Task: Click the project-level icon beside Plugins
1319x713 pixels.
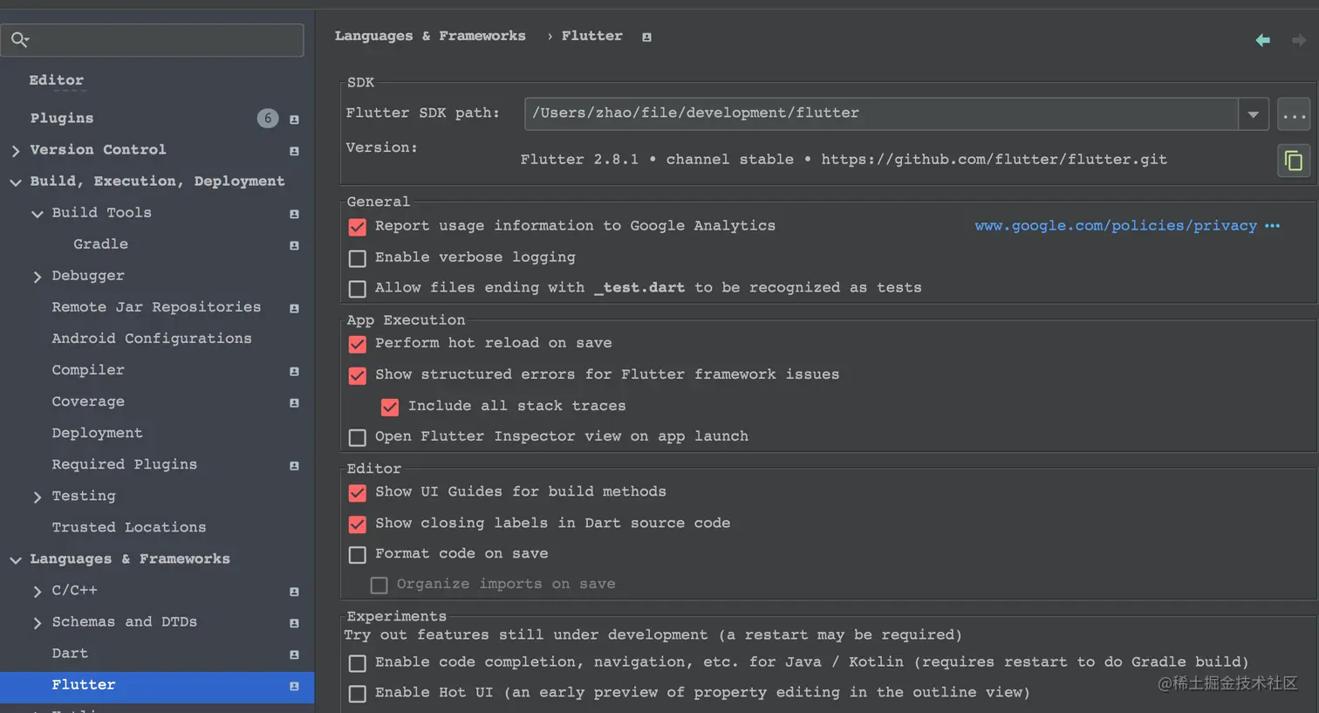Action: 294,120
